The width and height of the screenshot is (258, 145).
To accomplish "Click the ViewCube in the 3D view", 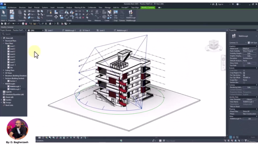I will (x=214, y=44).
